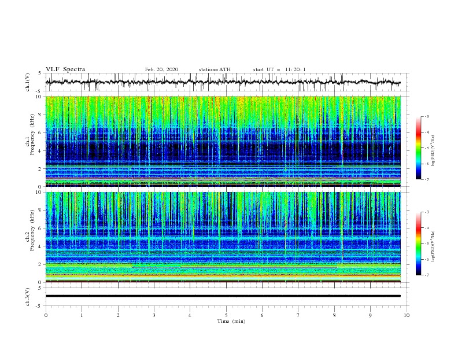Click inside the ch.1 spectrogram panel
This screenshot has width=458, height=354.
point(223,141)
